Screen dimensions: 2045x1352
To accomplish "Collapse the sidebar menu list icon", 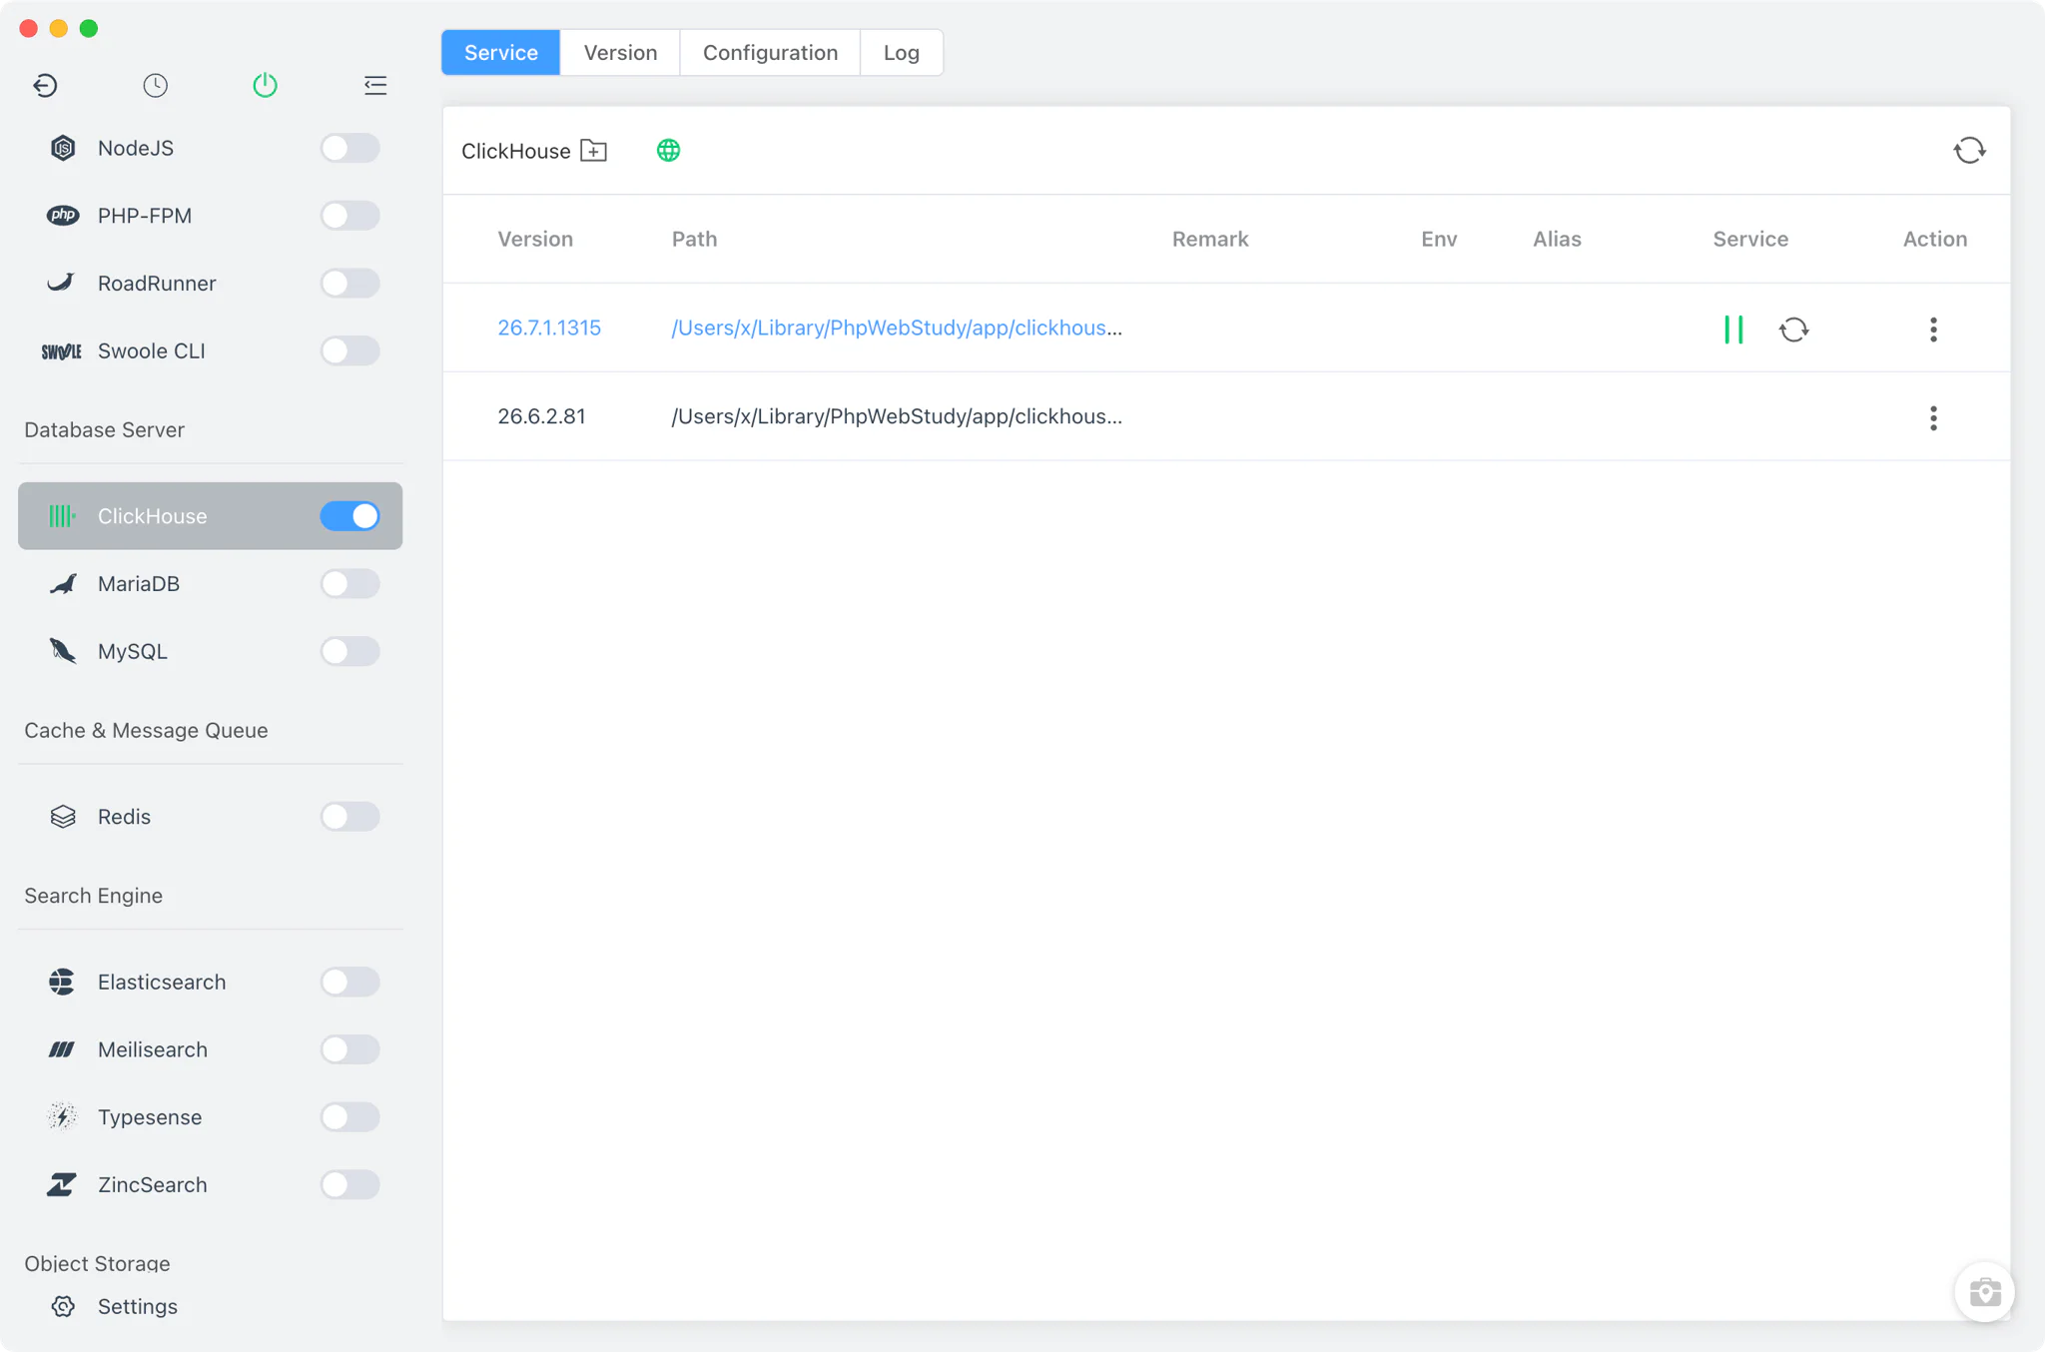I will (375, 86).
